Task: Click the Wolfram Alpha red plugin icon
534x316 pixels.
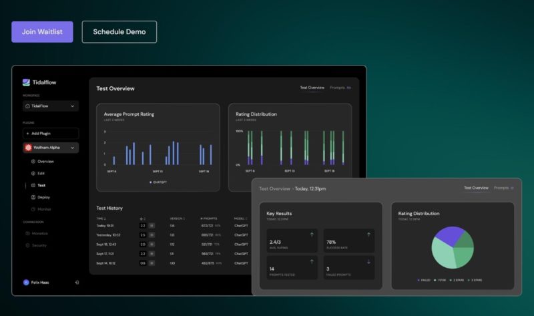Action: (28, 148)
